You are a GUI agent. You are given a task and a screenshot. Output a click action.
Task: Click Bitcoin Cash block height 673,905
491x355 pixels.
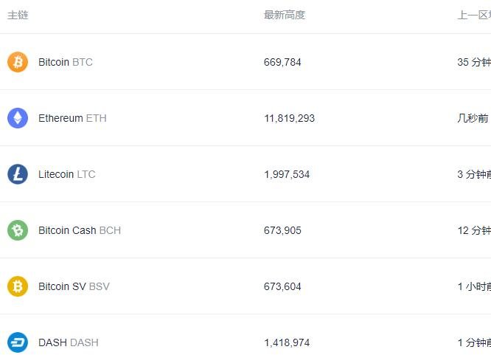tap(282, 230)
